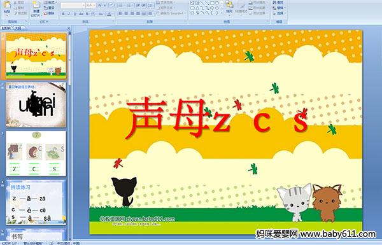Open Quick Styles gallery
This screenshot has height=245, width=382.
[241, 7]
